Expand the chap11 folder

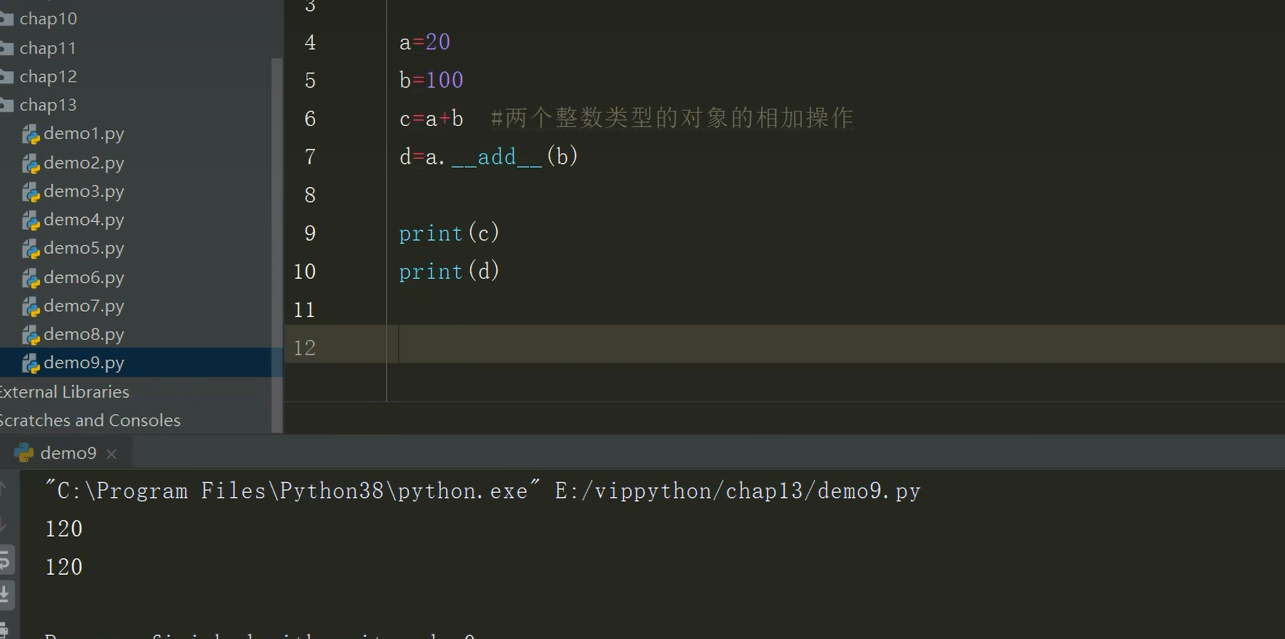(x=47, y=48)
